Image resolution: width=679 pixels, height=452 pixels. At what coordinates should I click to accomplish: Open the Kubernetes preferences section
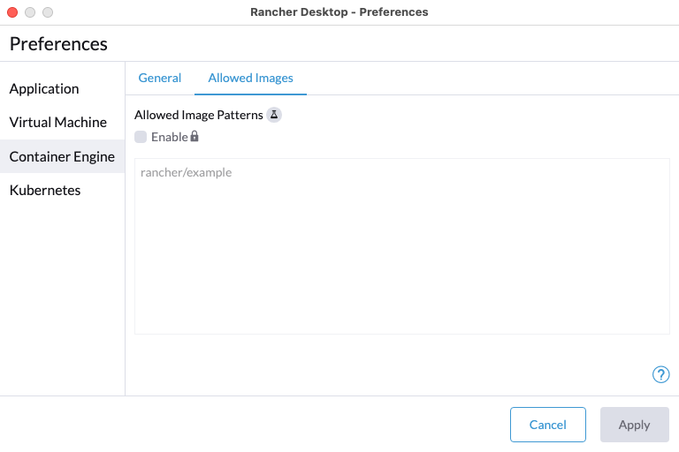tap(45, 190)
